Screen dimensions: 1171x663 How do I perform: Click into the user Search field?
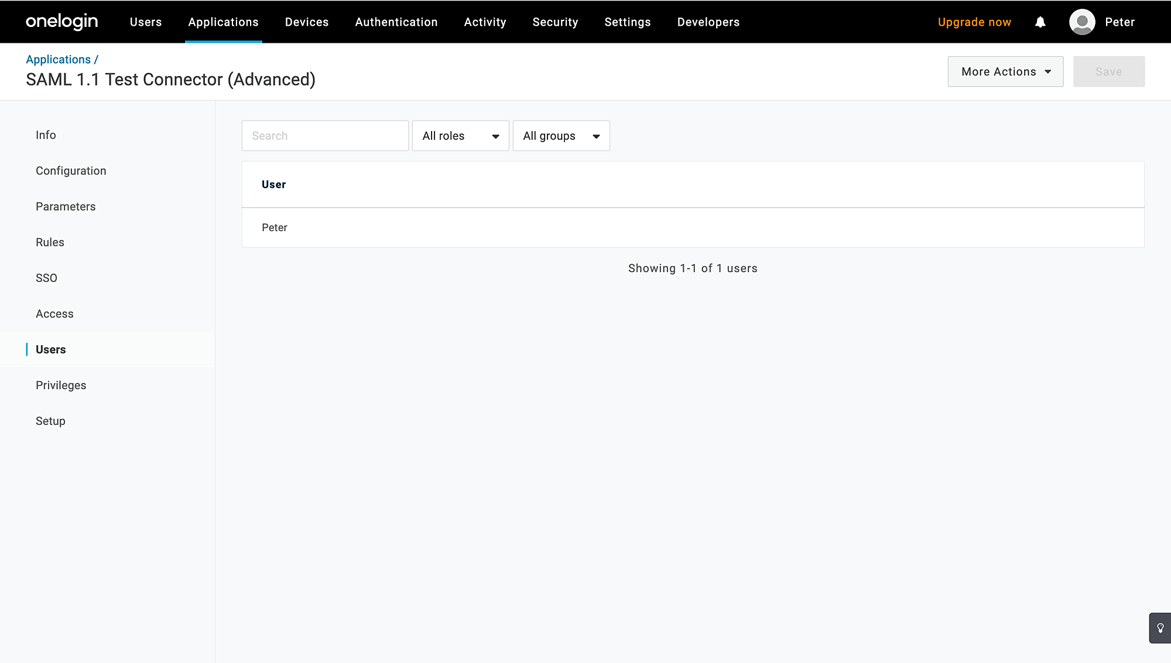click(x=325, y=136)
